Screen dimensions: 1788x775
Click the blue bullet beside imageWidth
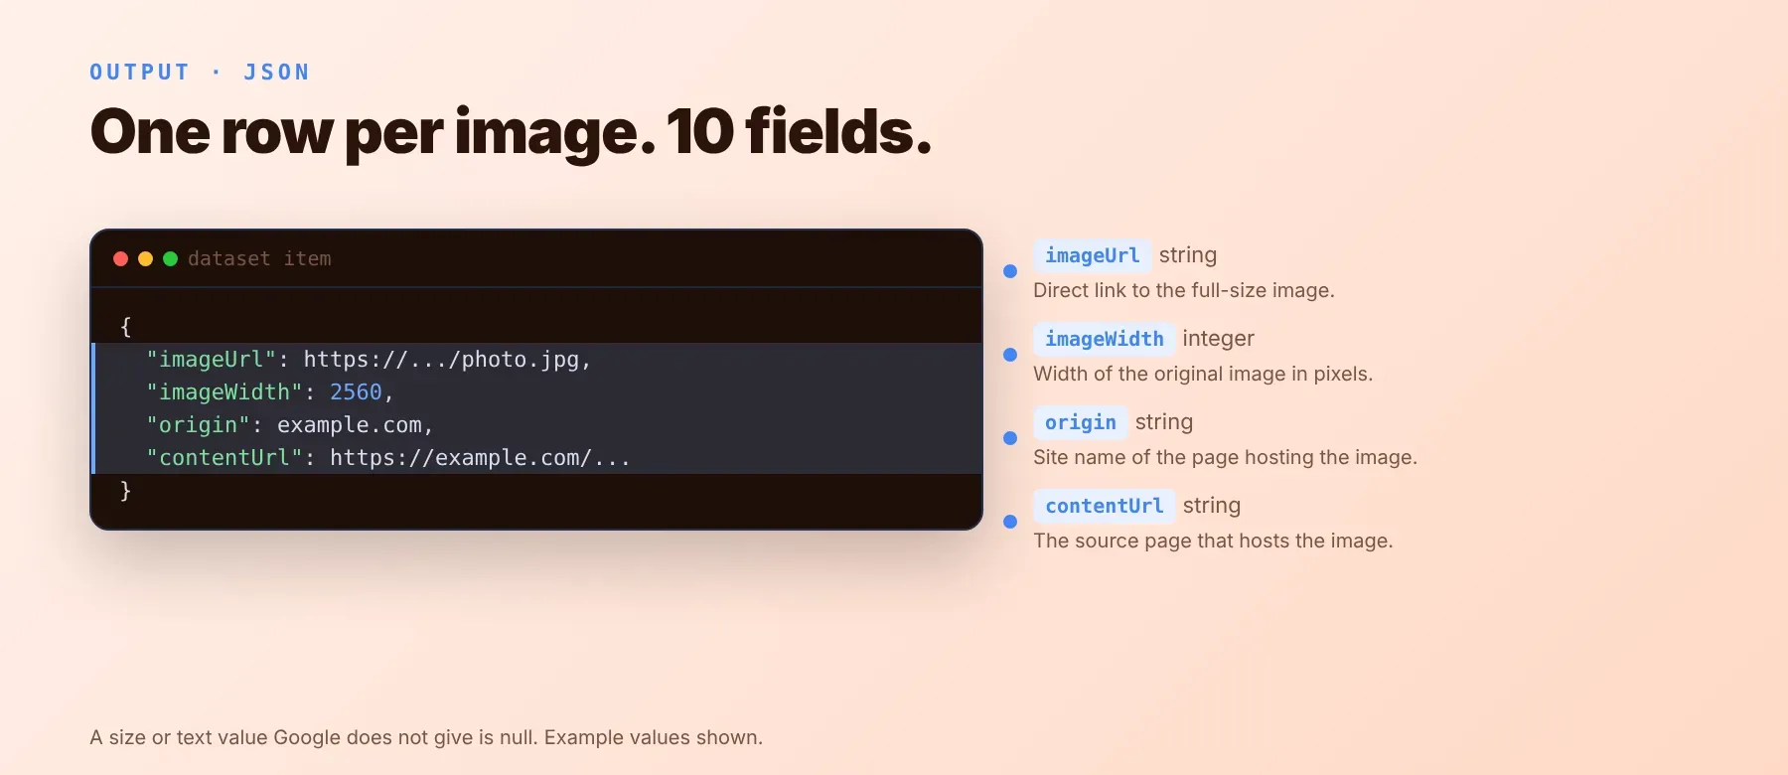click(x=1010, y=355)
